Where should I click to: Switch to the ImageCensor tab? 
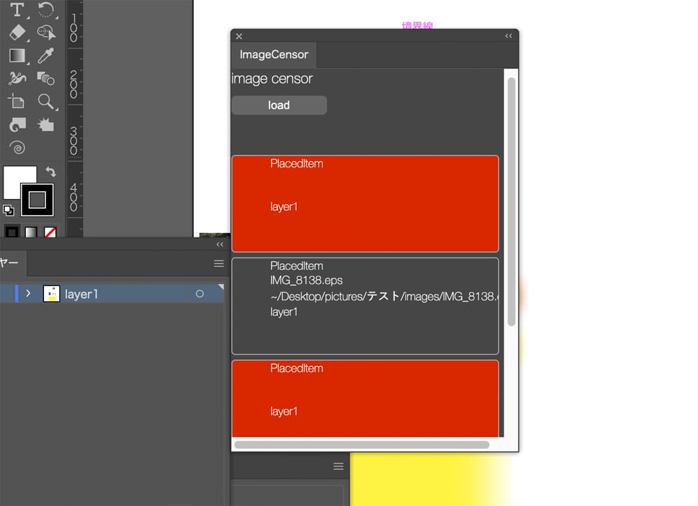tap(274, 54)
